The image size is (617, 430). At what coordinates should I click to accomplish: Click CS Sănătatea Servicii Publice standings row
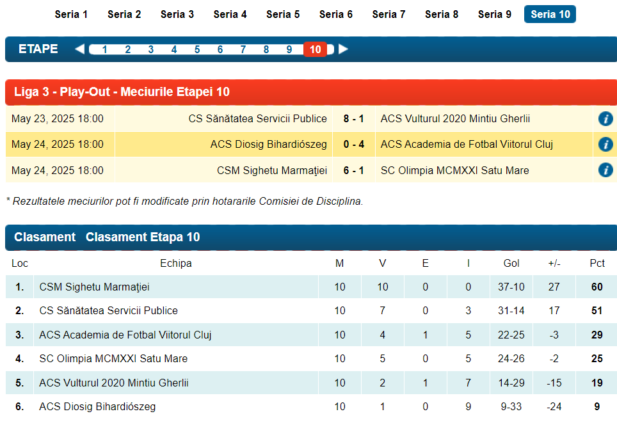[108, 310]
